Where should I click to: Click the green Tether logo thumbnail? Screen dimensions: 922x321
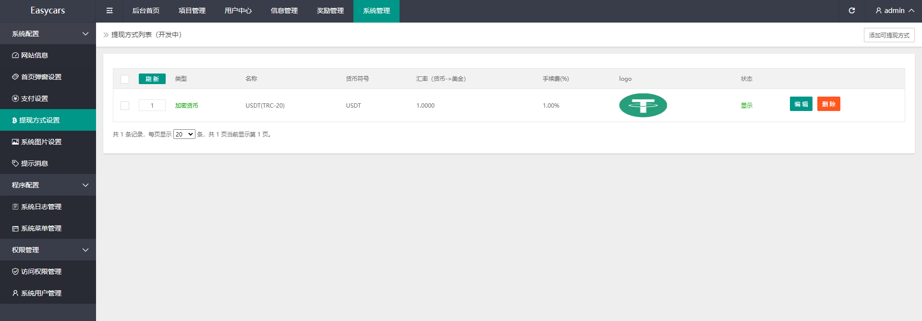point(643,105)
